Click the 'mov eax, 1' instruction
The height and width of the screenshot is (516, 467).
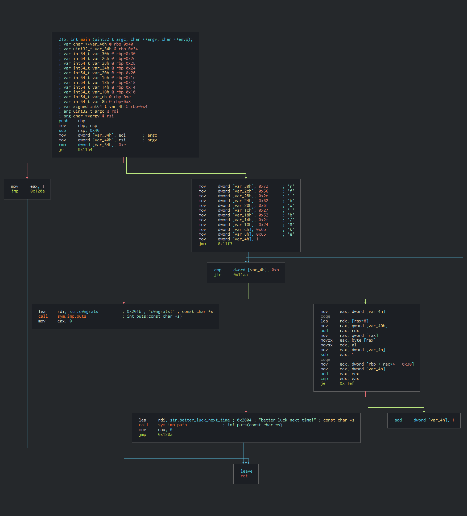[28, 186]
